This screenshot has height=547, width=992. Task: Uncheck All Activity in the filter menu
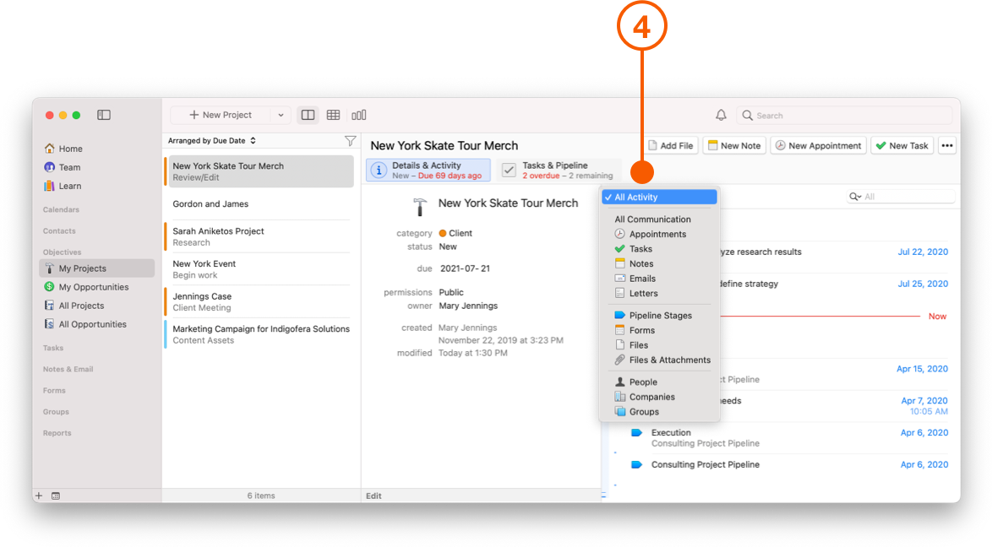pyautogui.click(x=660, y=196)
